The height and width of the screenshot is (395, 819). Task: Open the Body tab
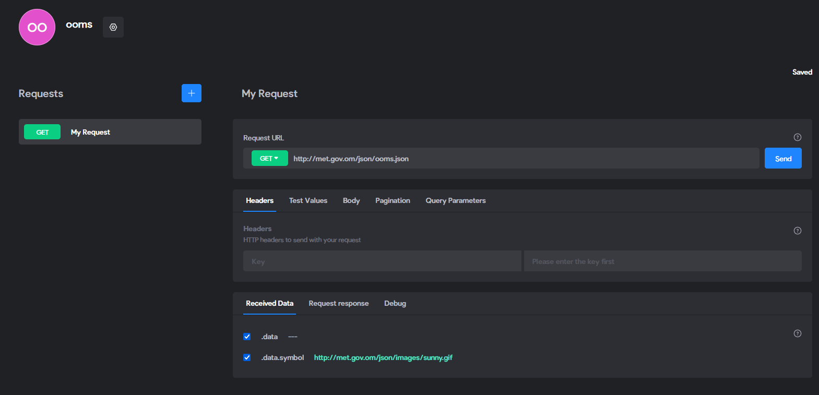point(351,201)
